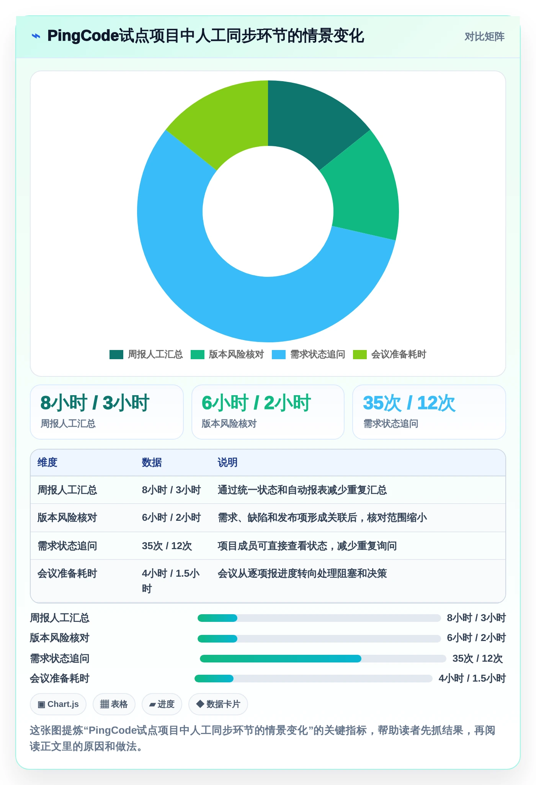536x785 pixels.
Task: Click the 表格 tag chip
Action: [114, 704]
